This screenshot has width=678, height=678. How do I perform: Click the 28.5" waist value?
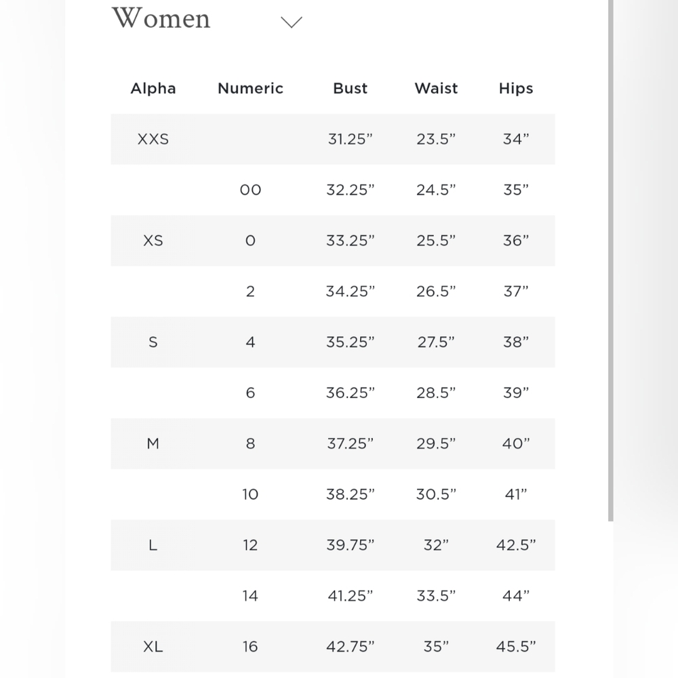(436, 393)
